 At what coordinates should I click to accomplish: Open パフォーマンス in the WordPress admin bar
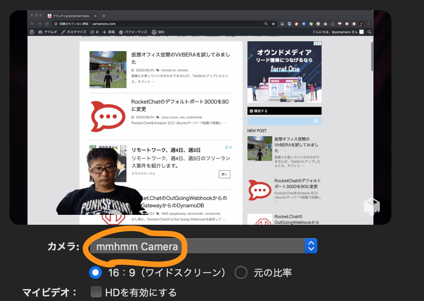tap(133, 32)
